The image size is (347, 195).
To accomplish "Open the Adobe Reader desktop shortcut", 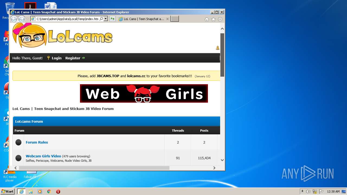I will (30, 5).
